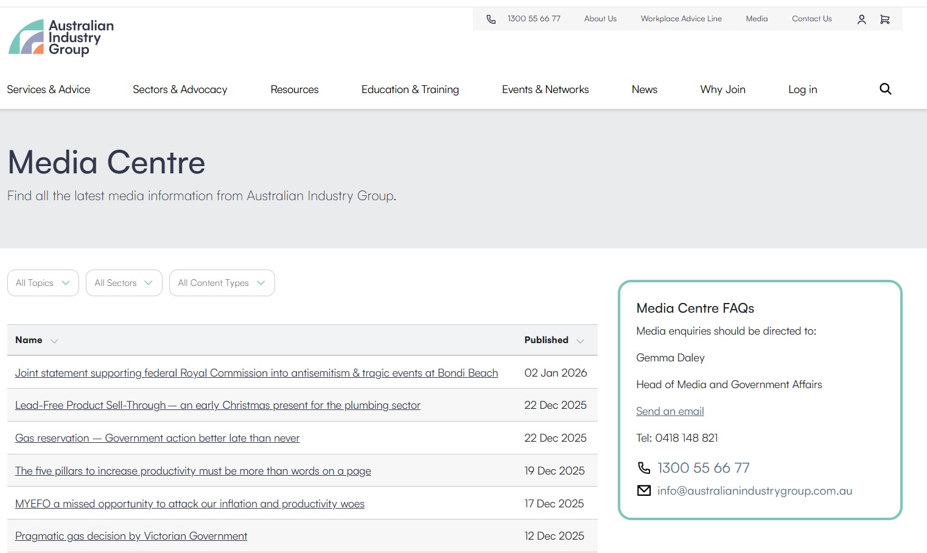Click the Log in link
927x553 pixels.
802,89
